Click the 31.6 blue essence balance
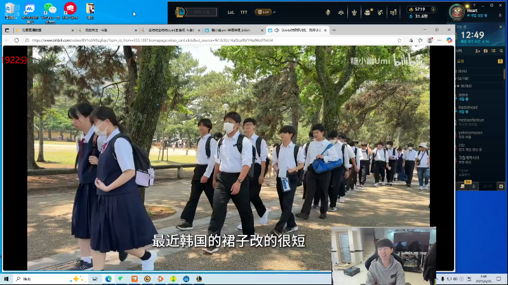508x285 pixels. (x=419, y=16)
